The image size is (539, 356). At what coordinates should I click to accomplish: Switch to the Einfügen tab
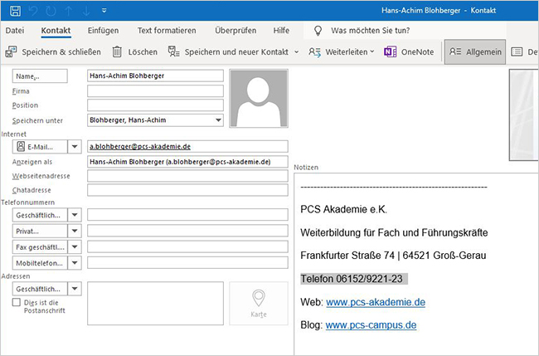[103, 30]
